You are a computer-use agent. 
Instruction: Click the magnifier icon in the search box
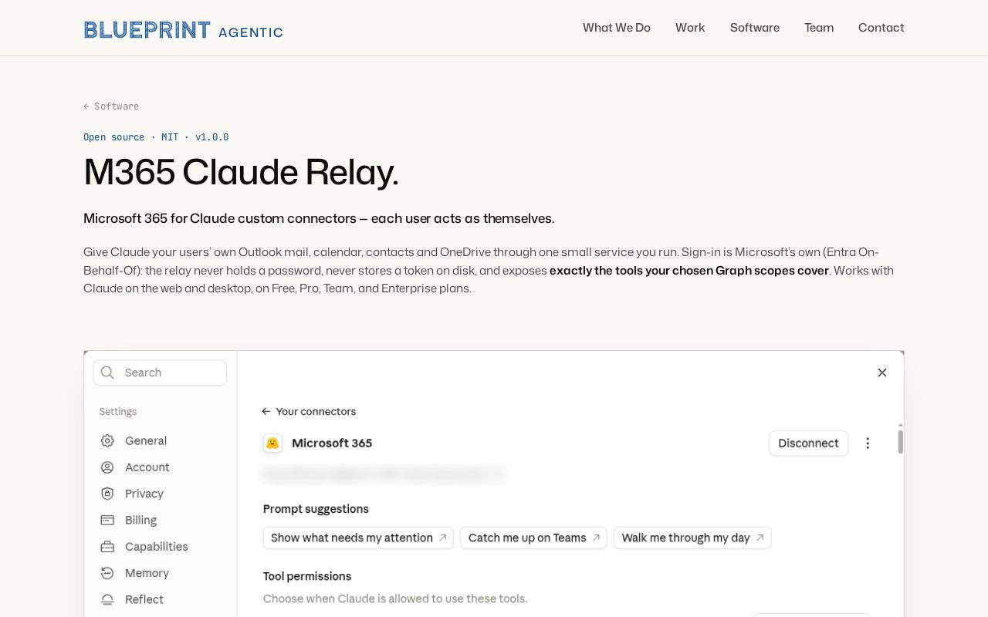(x=108, y=373)
